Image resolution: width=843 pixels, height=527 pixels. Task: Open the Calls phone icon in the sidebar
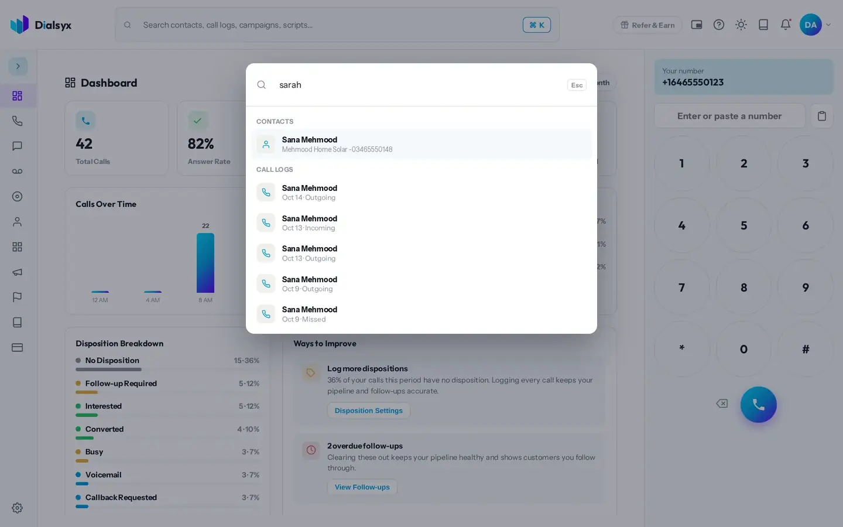point(18,121)
